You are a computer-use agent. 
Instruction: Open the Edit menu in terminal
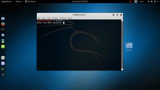click(43, 18)
